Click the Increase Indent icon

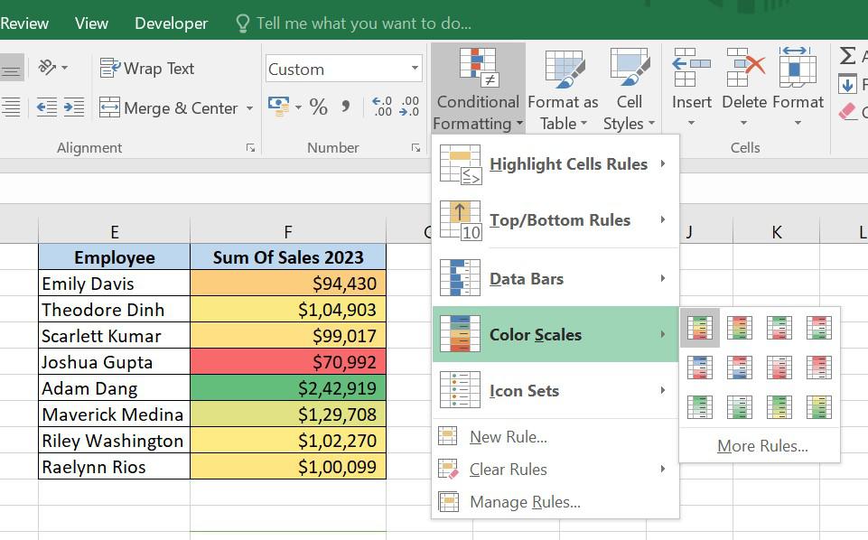coord(73,107)
